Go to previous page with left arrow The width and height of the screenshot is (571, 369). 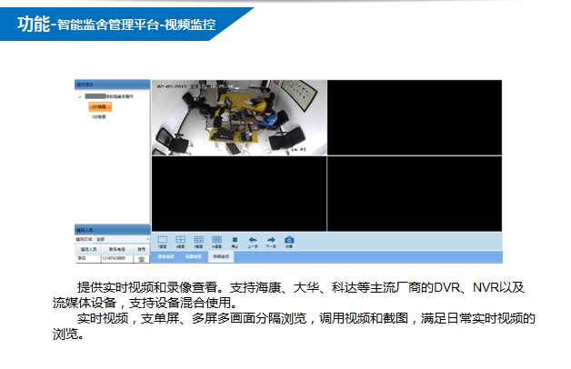253,240
